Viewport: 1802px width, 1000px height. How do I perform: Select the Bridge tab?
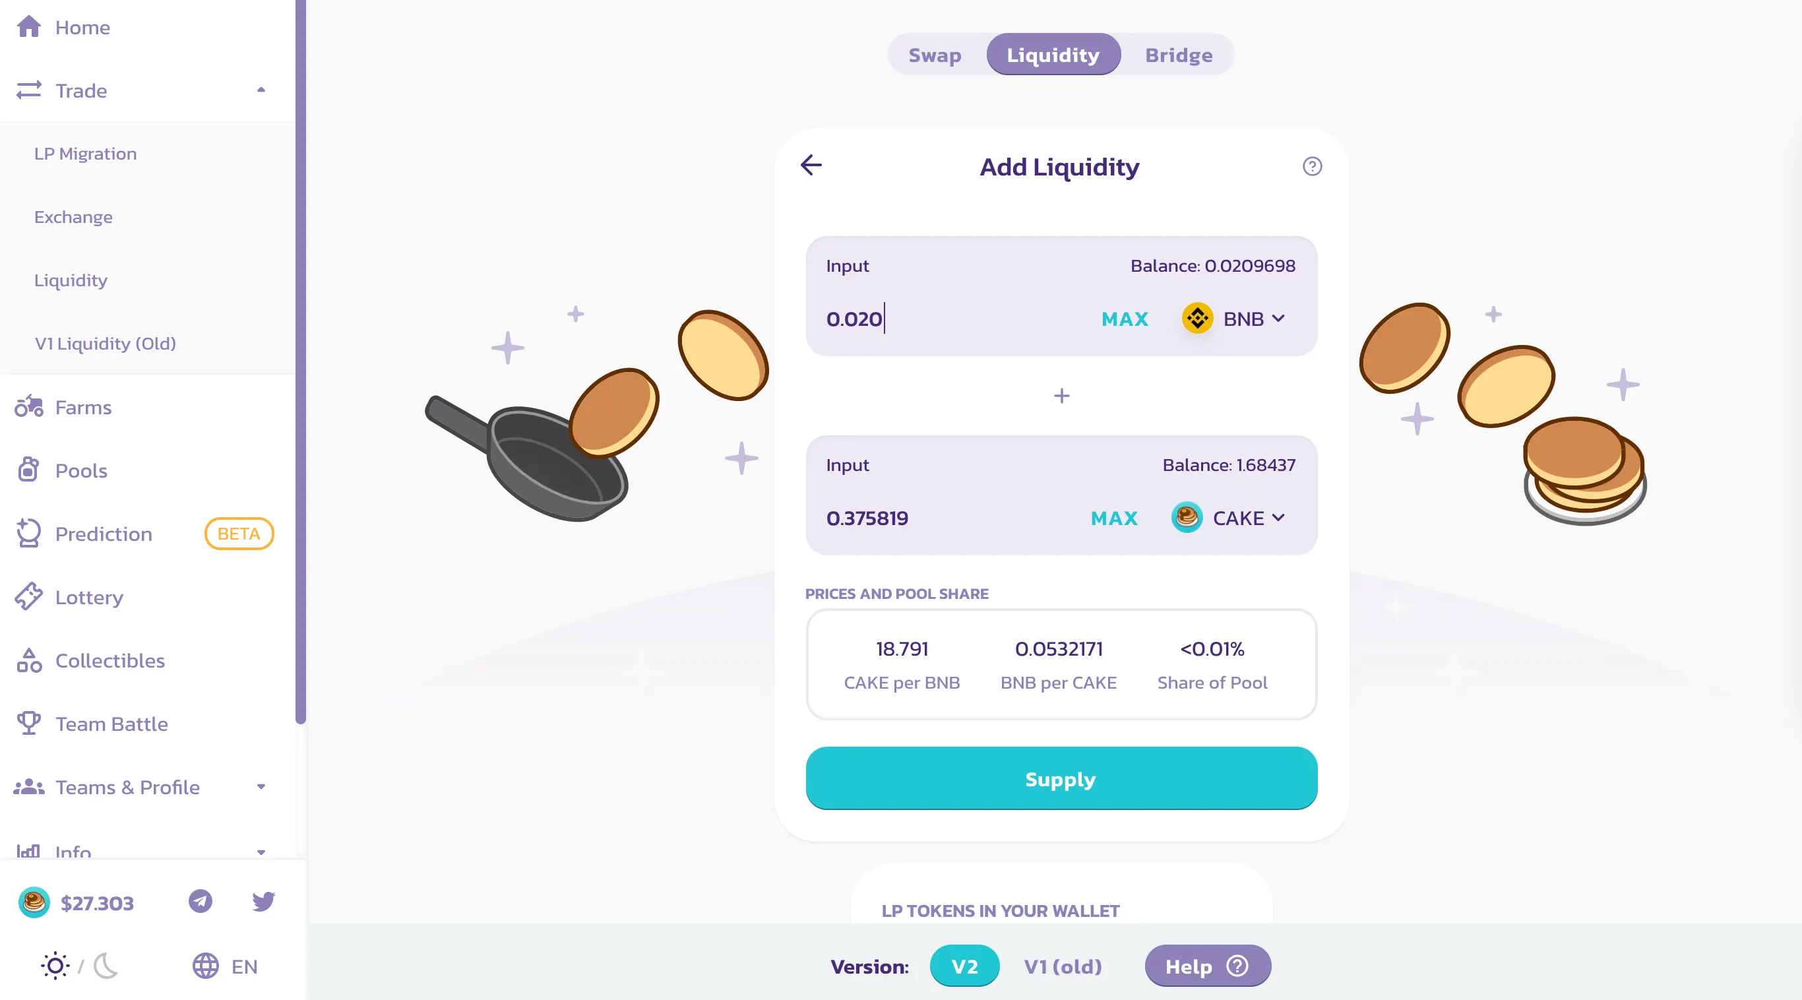(x=1178, y=53)
